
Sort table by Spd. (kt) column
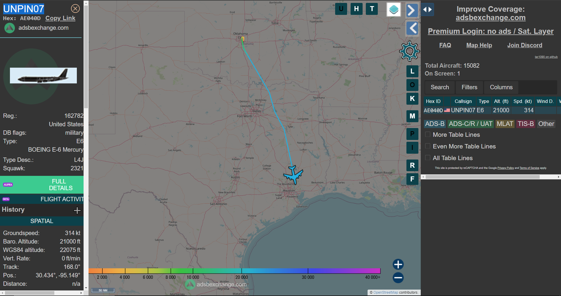click(x=522, y=101)
